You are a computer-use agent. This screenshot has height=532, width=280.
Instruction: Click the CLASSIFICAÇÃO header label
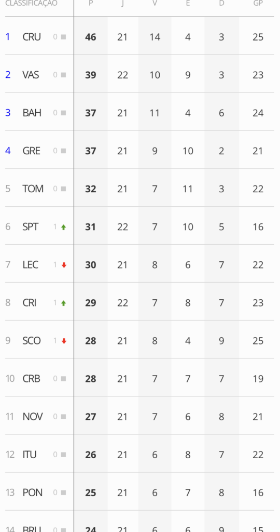coord(31,4)
